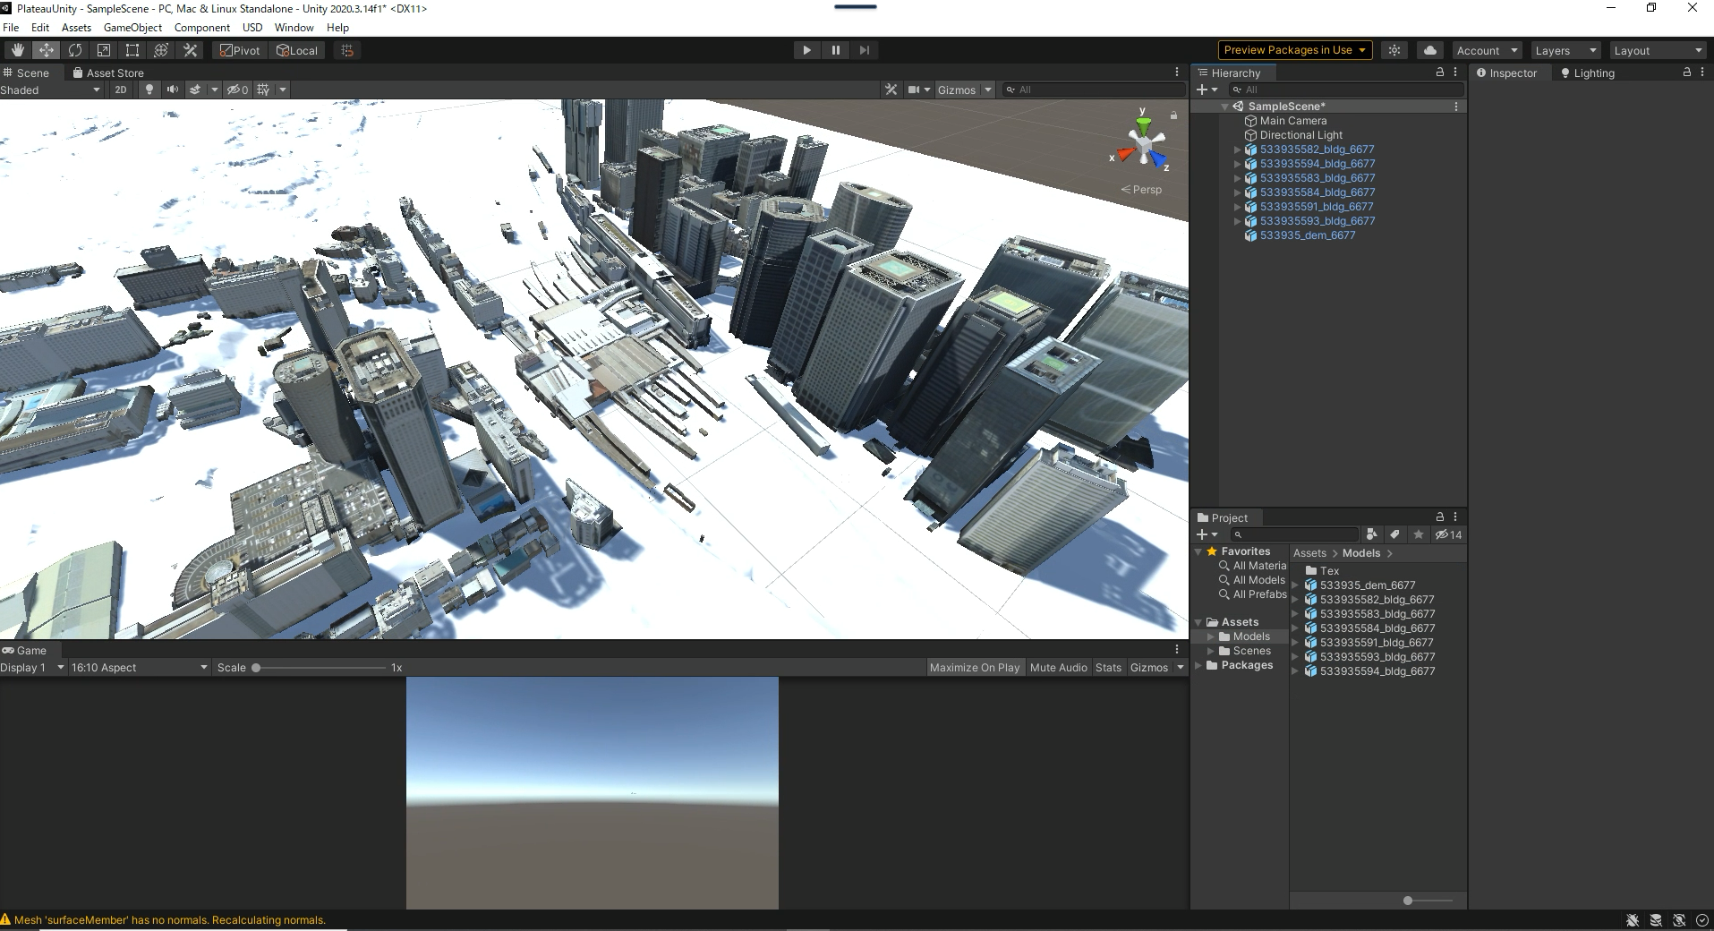Toggle the 2D scene view mode
The height and width of the screenshot is (931, 1714).
(120, 90)
